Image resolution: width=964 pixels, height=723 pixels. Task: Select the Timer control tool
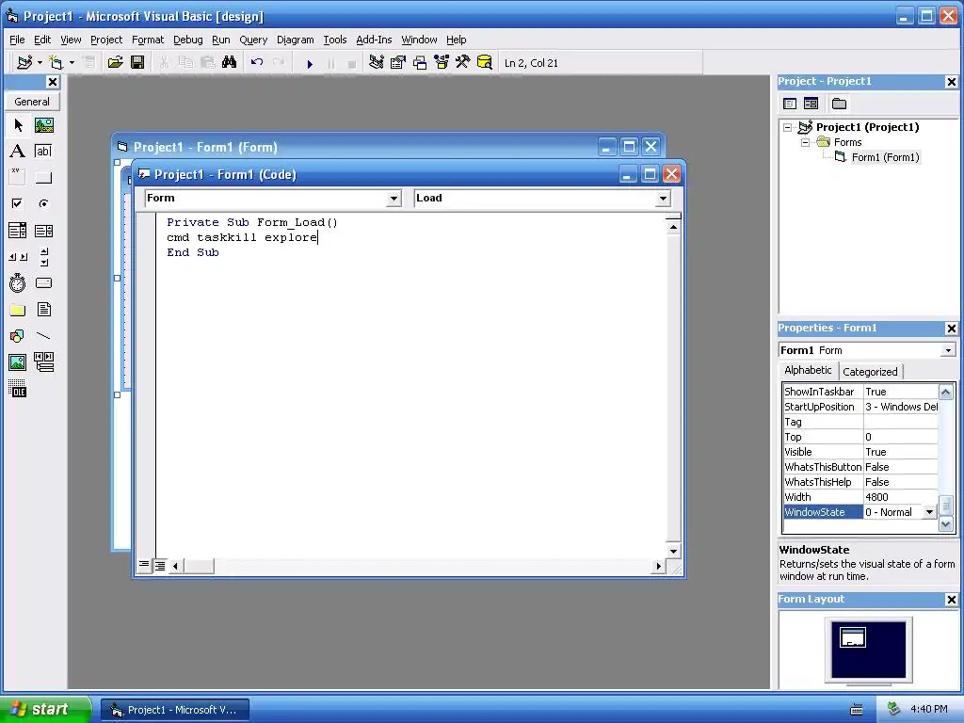pos(18,282)
